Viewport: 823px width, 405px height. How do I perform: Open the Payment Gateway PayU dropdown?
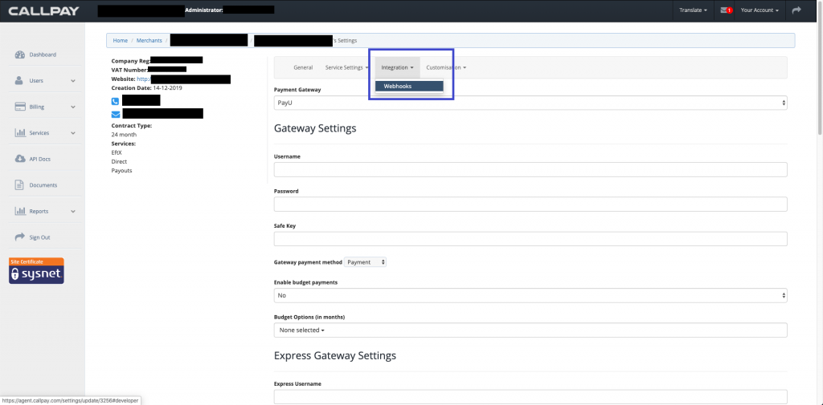[530, 103]
